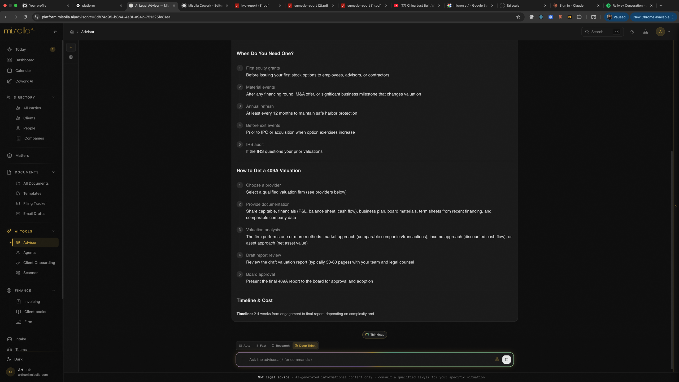Collapse the Directory section
This screenshot has width=679, height=382.
(x=54, y=97)
